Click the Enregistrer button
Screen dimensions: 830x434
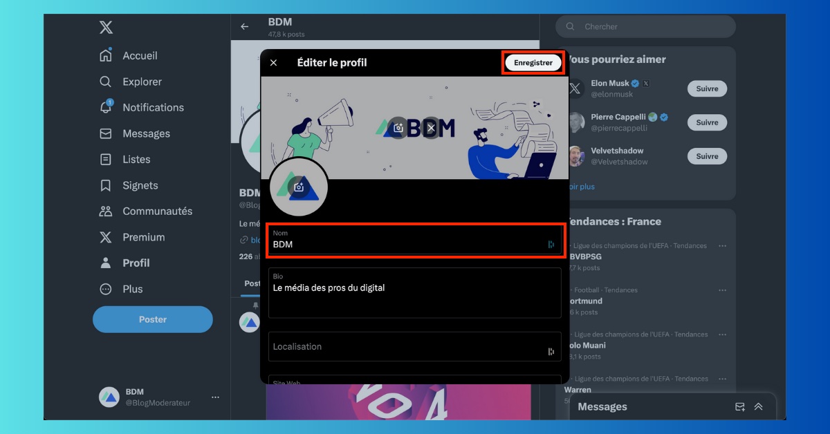point(533,63)
